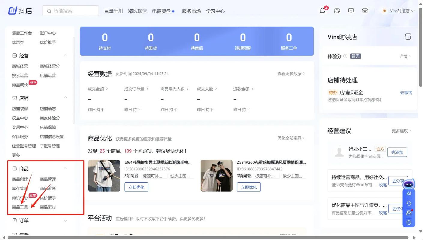The height and width of the screenshot is (240, 423).
Task: Click 立即优化 on the first product
Action: coord(136,187)
